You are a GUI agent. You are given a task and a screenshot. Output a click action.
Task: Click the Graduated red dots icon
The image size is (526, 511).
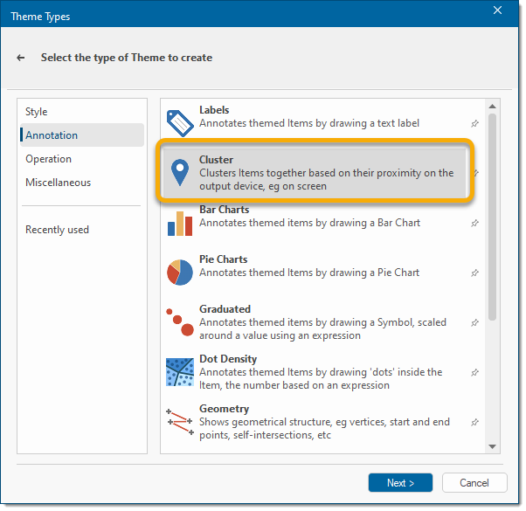click(x=179, y=322)
